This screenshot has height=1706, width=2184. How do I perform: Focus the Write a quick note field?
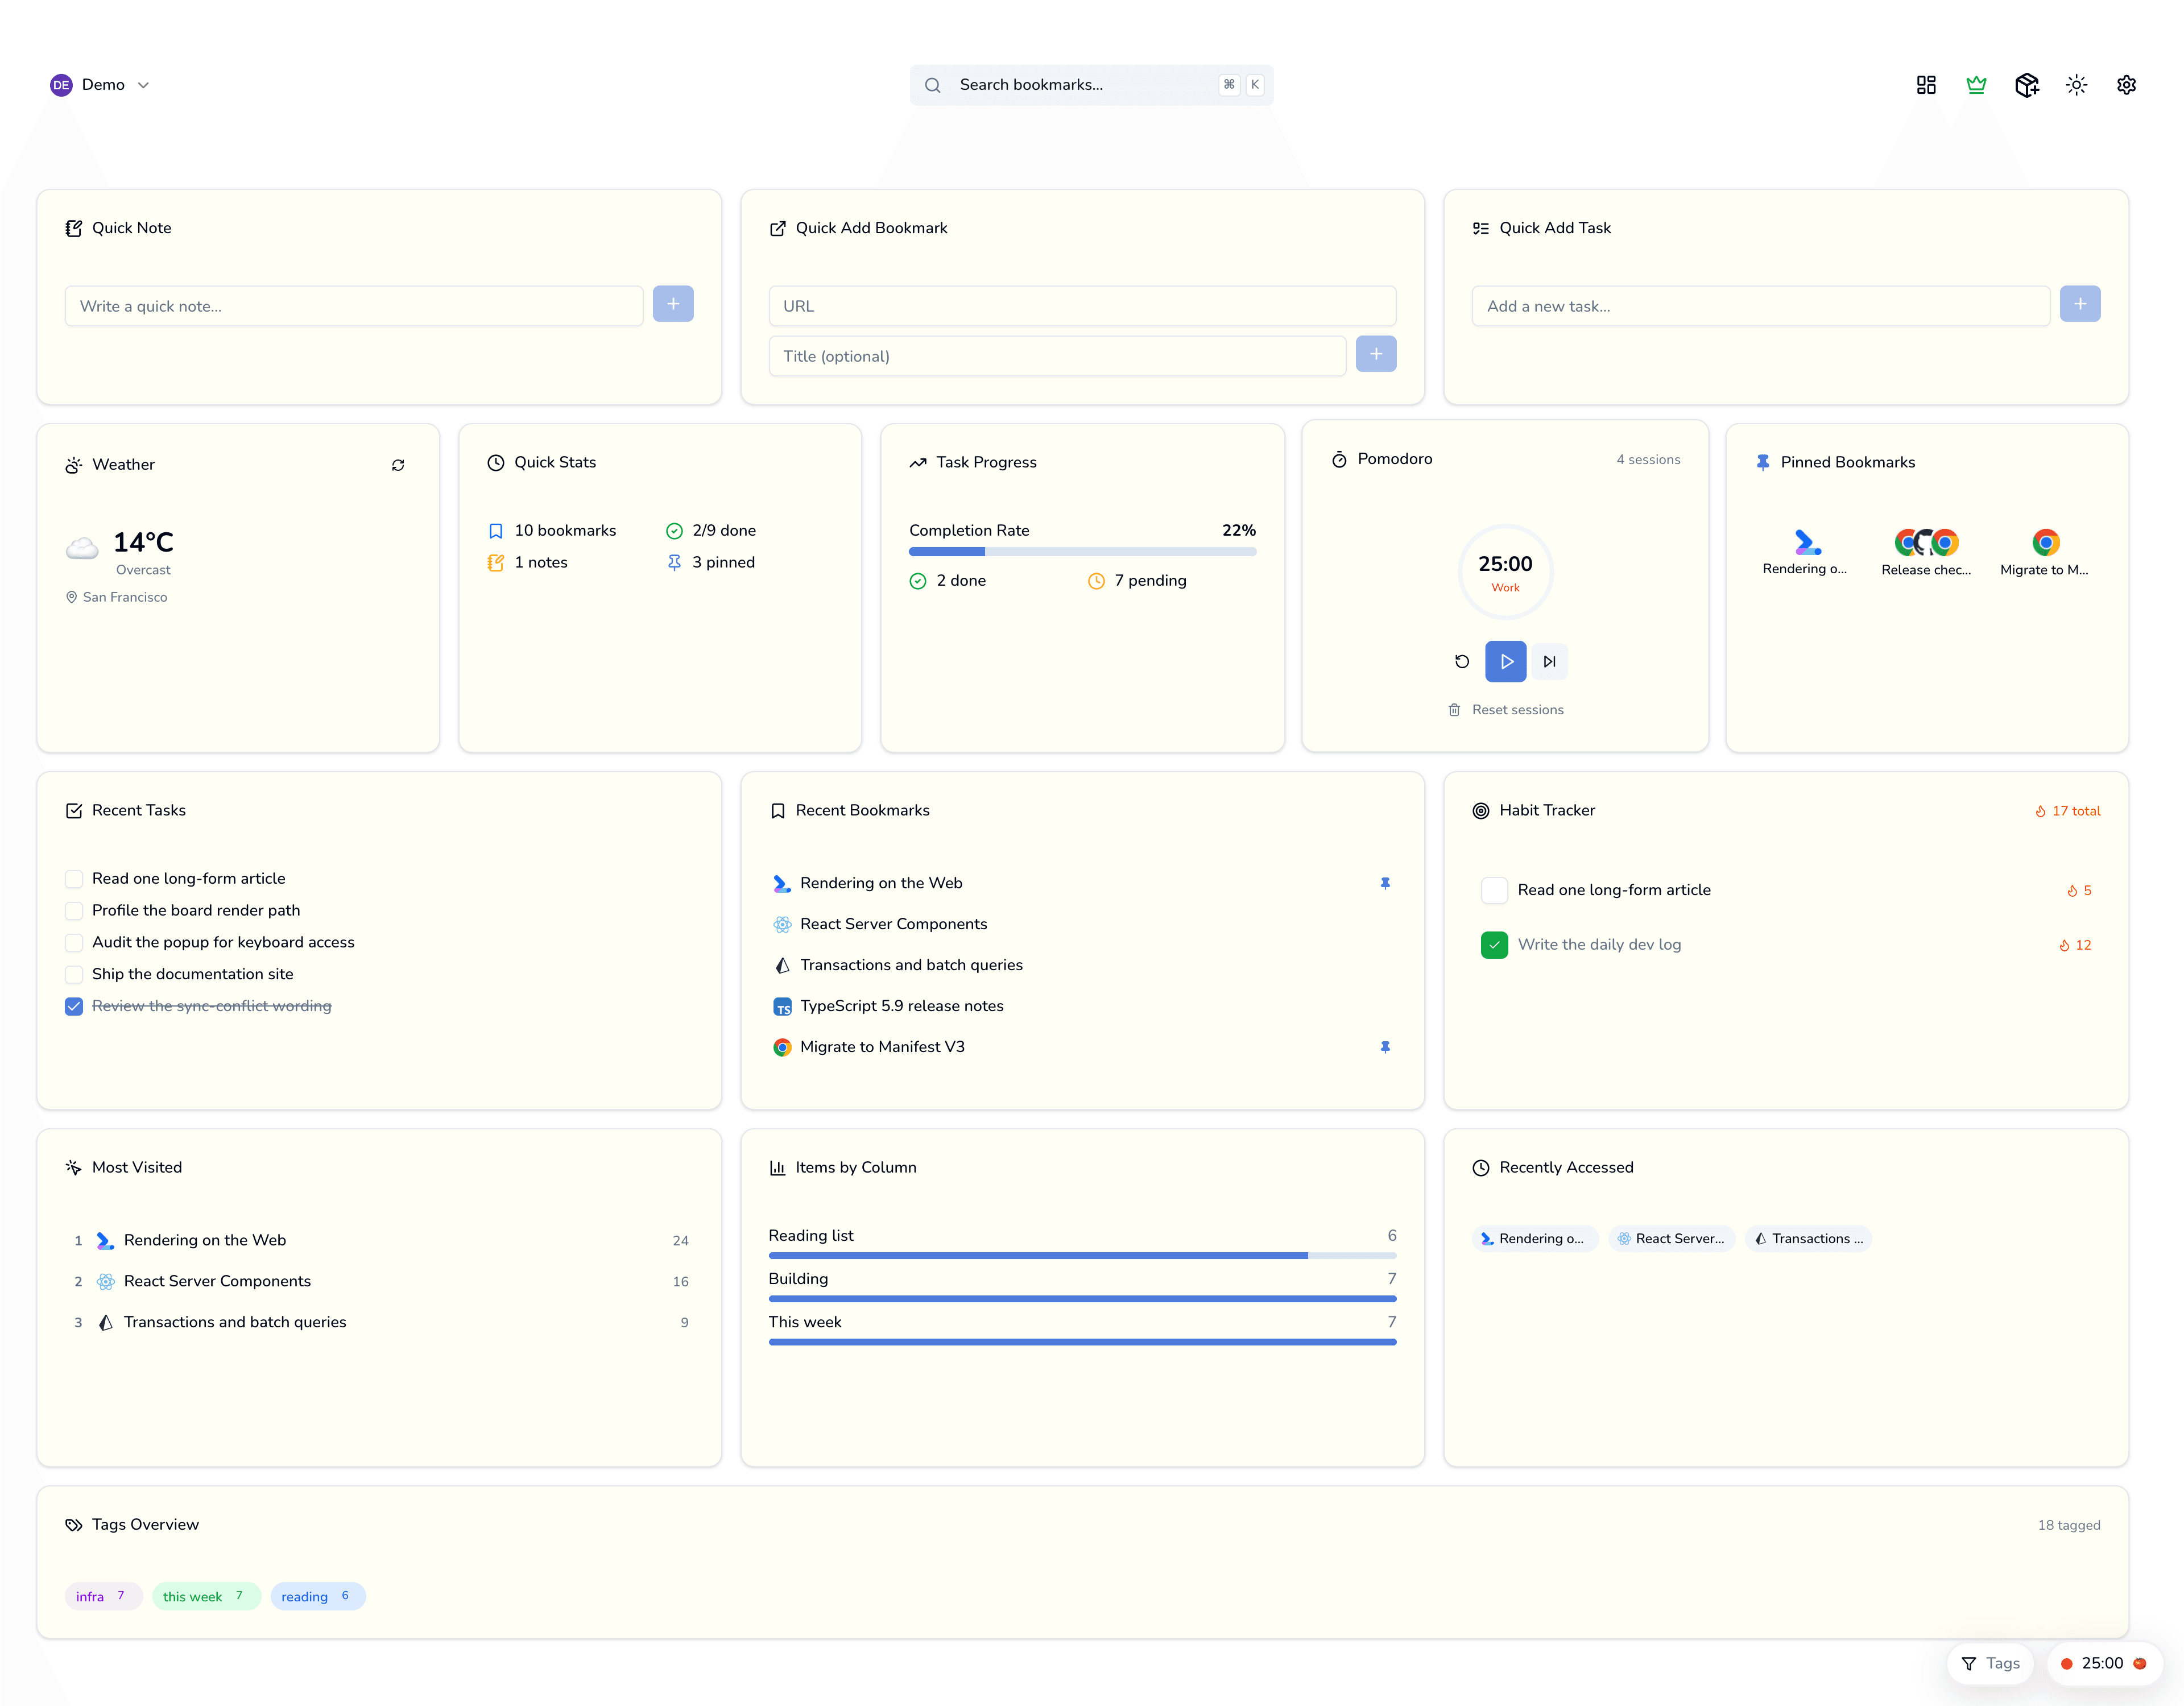(x=354, y=306)
